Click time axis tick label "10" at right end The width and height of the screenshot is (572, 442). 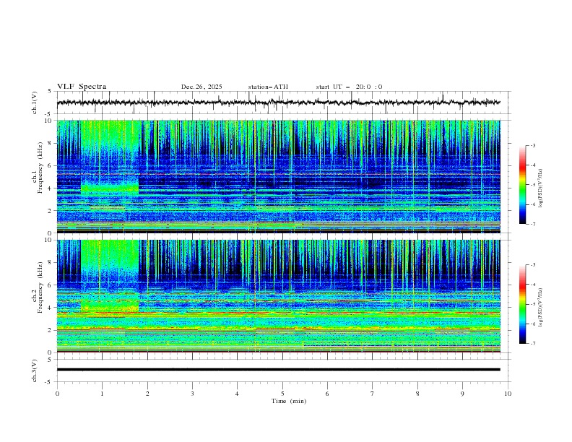pos(508,394)
